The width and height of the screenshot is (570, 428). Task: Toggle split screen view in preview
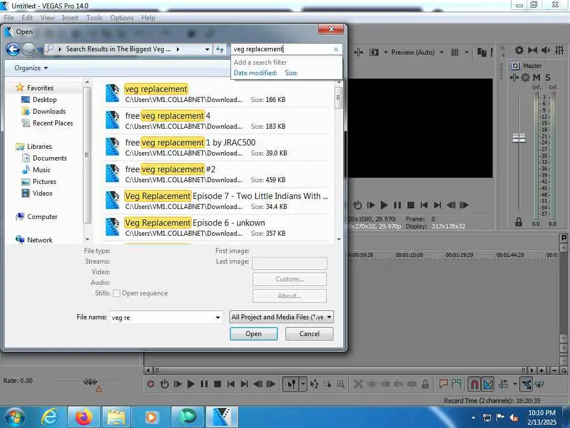click(x=374, y=52)
